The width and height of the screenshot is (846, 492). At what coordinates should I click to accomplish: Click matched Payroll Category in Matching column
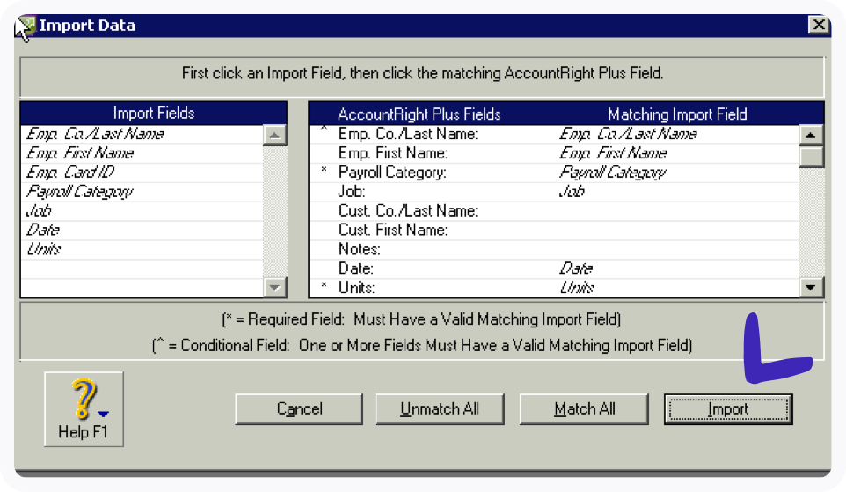click(612, 173)
